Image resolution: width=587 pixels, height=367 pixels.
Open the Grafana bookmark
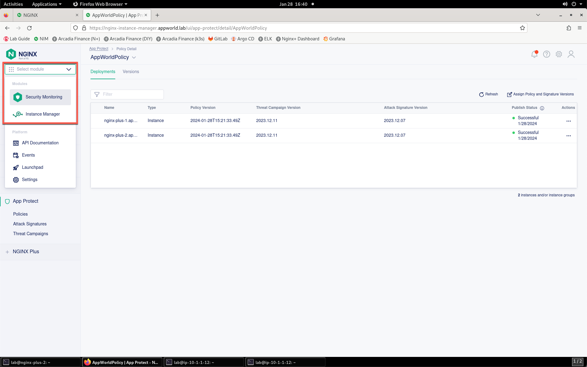pyautogui.click(x=334, y=39)
